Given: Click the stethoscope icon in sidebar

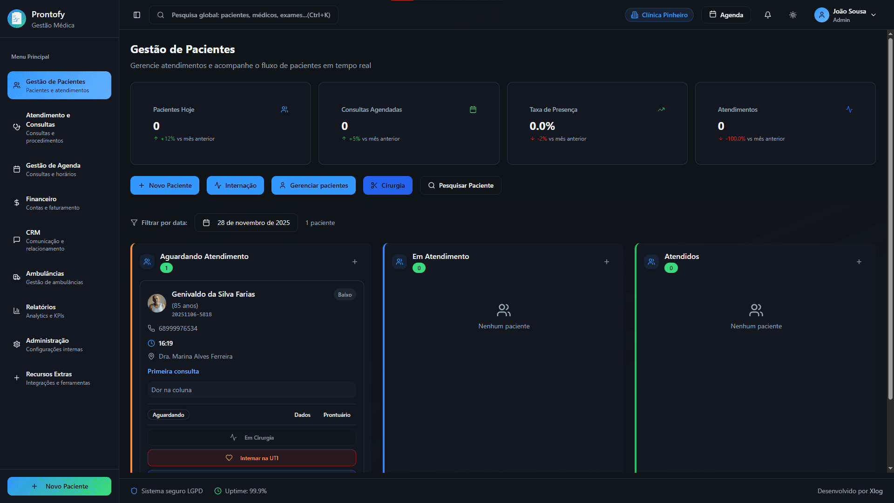Looking at the screenshot, I should [17, 127].
